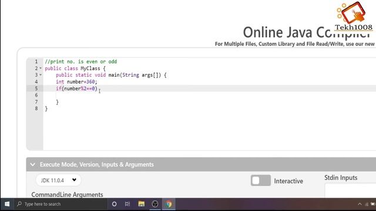This screenshot has height=211, width=376.
Task: Open Task View from the taskbar
Action: pos(127,204)
